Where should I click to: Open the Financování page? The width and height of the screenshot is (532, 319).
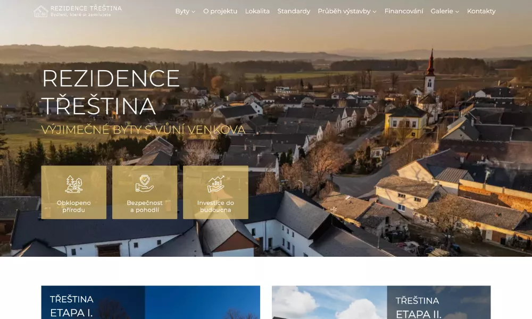(404, 11)
